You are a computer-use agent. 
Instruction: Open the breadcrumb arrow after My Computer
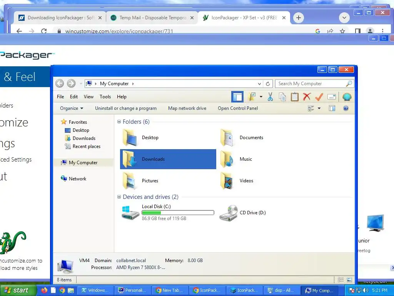tap(133, 84)
